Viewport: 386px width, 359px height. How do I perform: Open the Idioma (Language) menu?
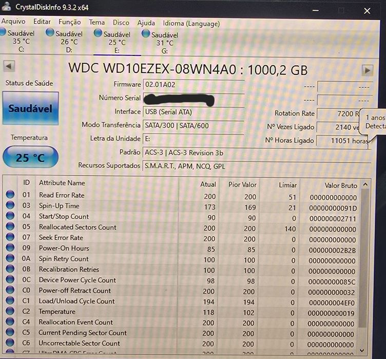(191, 24)
